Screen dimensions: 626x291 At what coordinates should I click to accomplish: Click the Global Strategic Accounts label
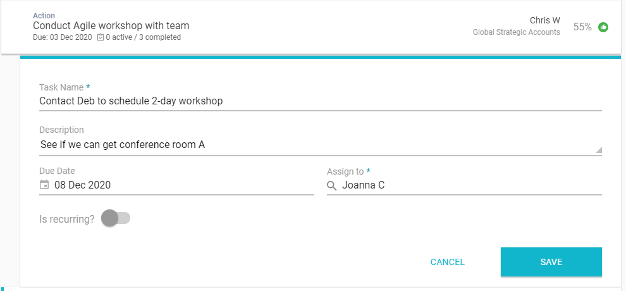(x=516, y=32)
